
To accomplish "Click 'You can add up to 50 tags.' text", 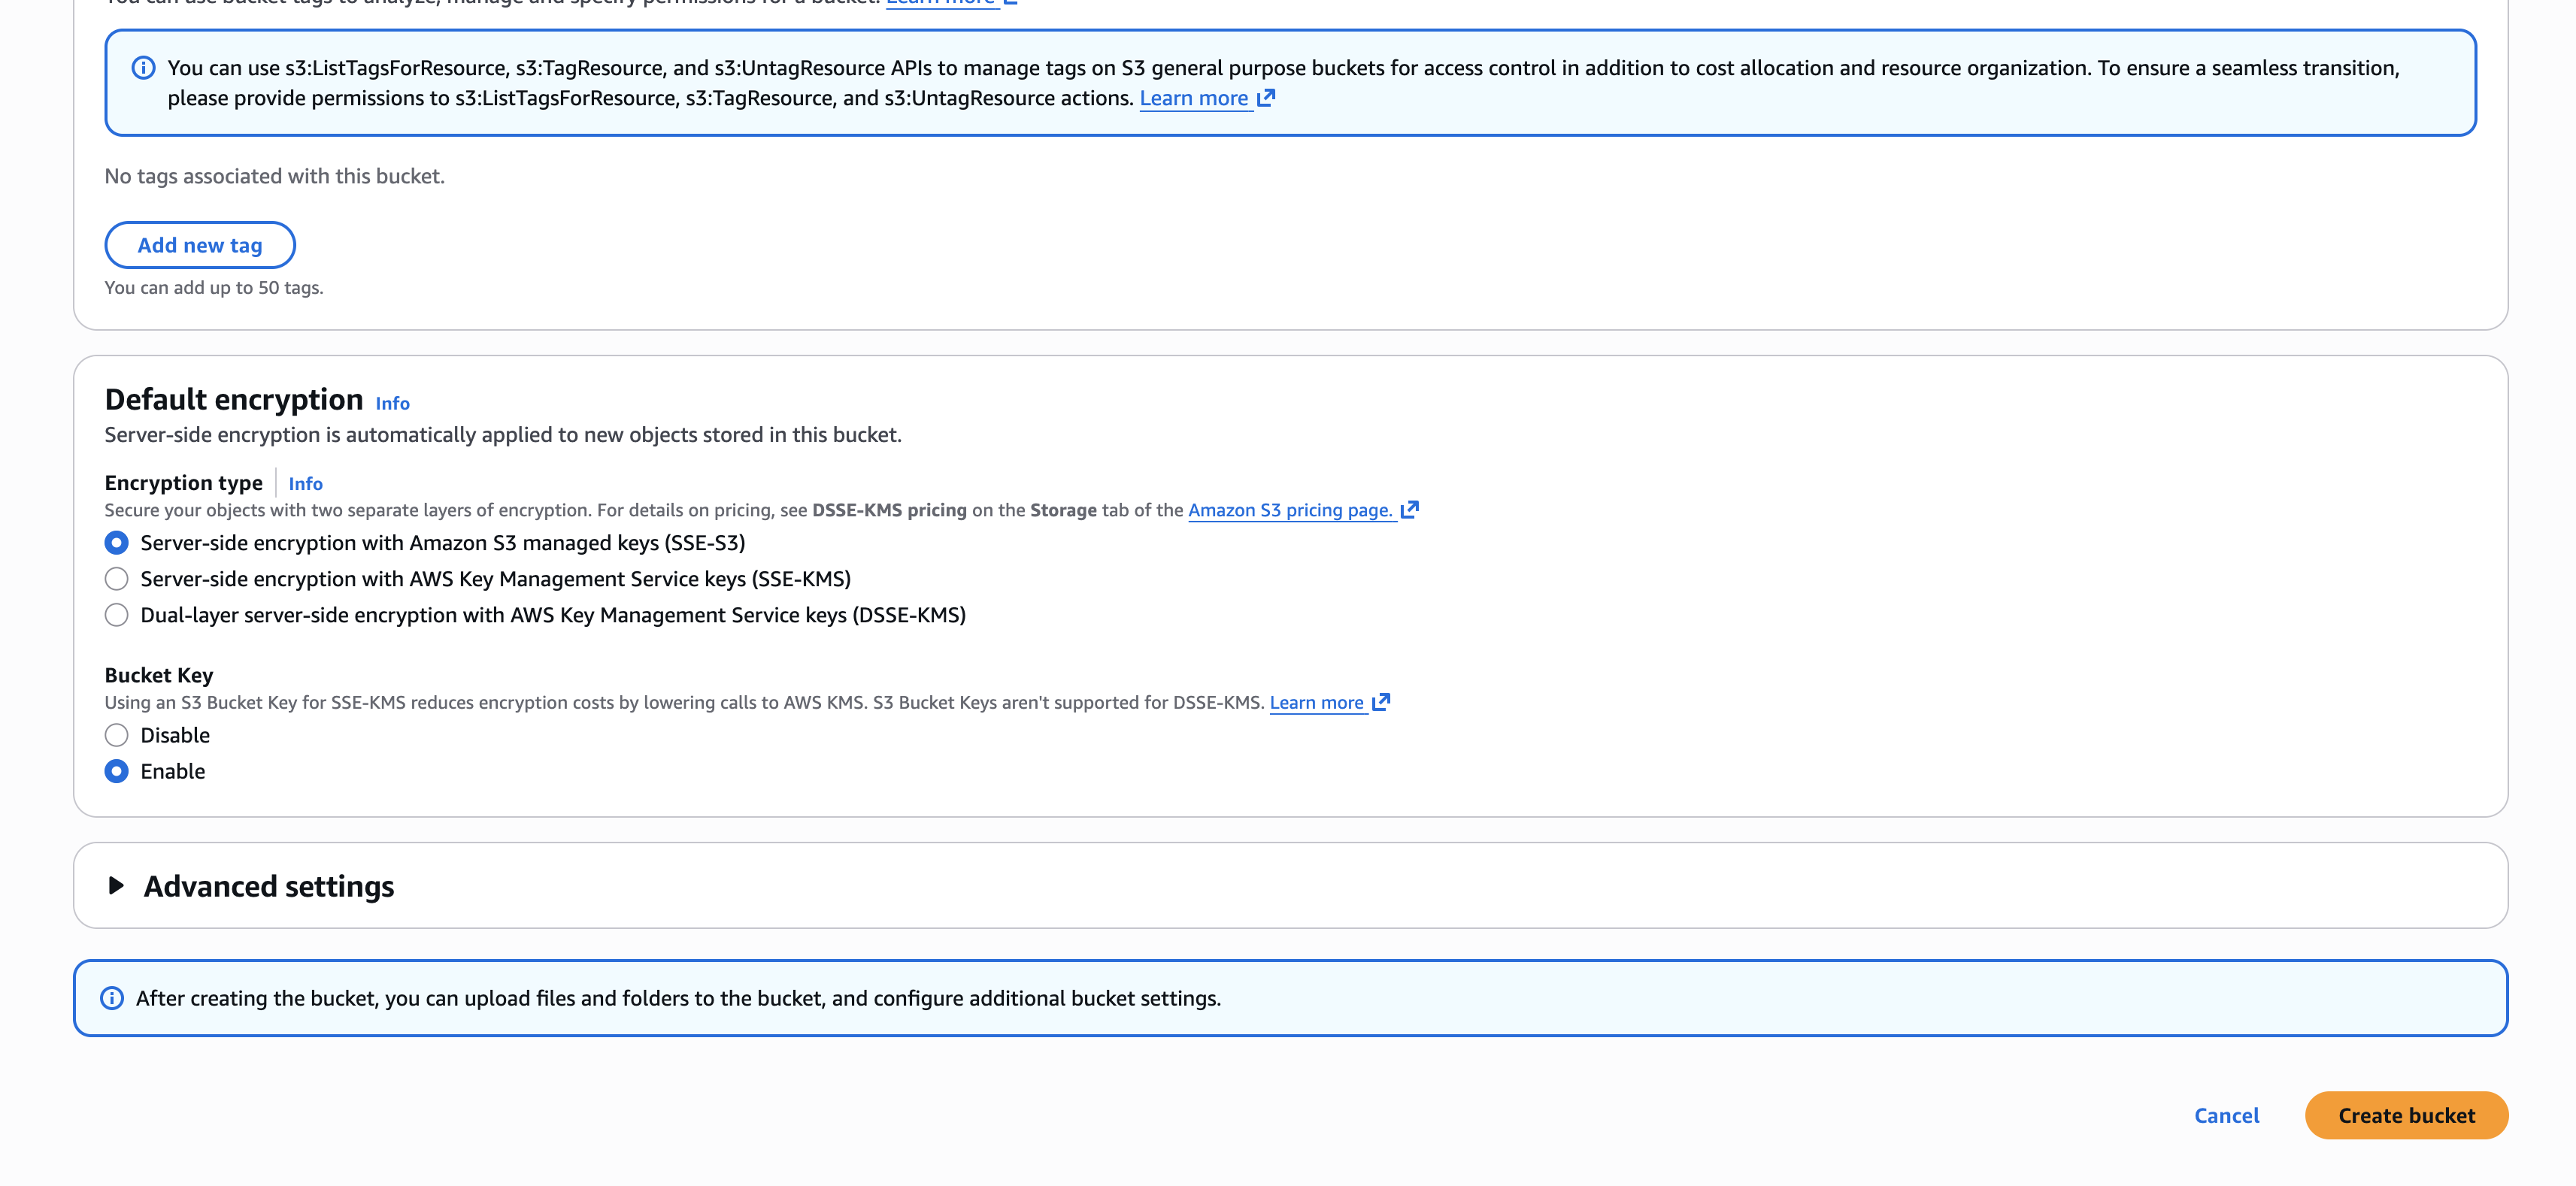I will click(x=214, y=288).
